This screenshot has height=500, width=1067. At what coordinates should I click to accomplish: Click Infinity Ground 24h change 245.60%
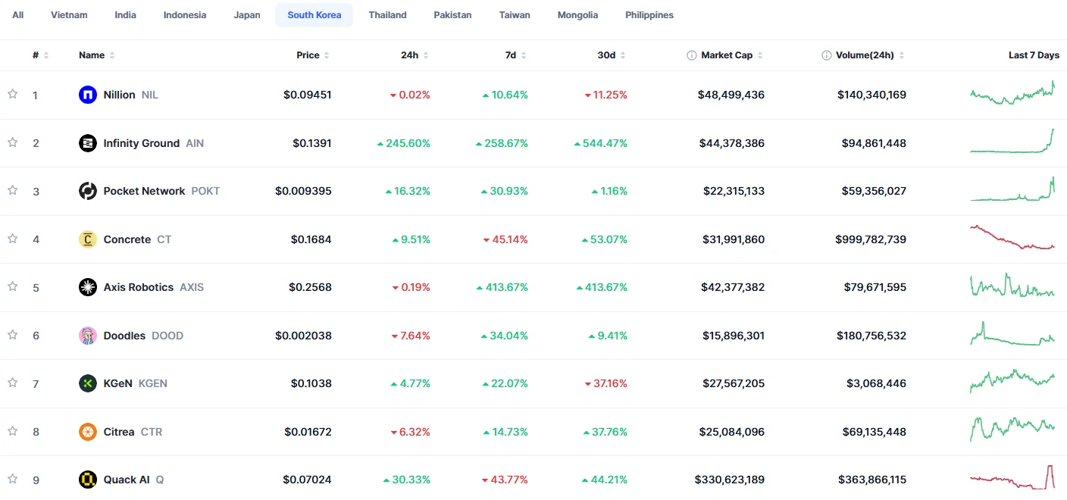[x=403, y=143]
